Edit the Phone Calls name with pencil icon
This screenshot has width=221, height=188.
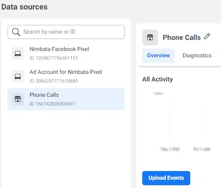coord(207,36)
